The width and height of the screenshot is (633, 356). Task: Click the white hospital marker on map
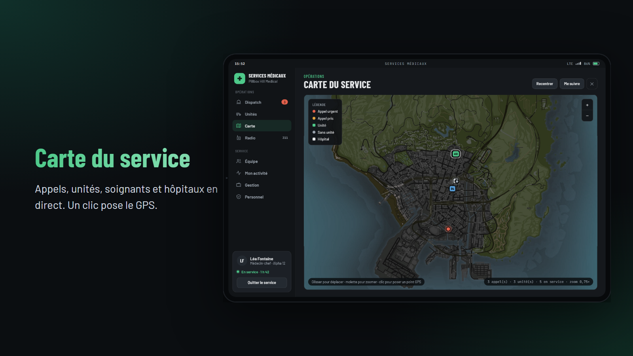click(x=456, y=181)
